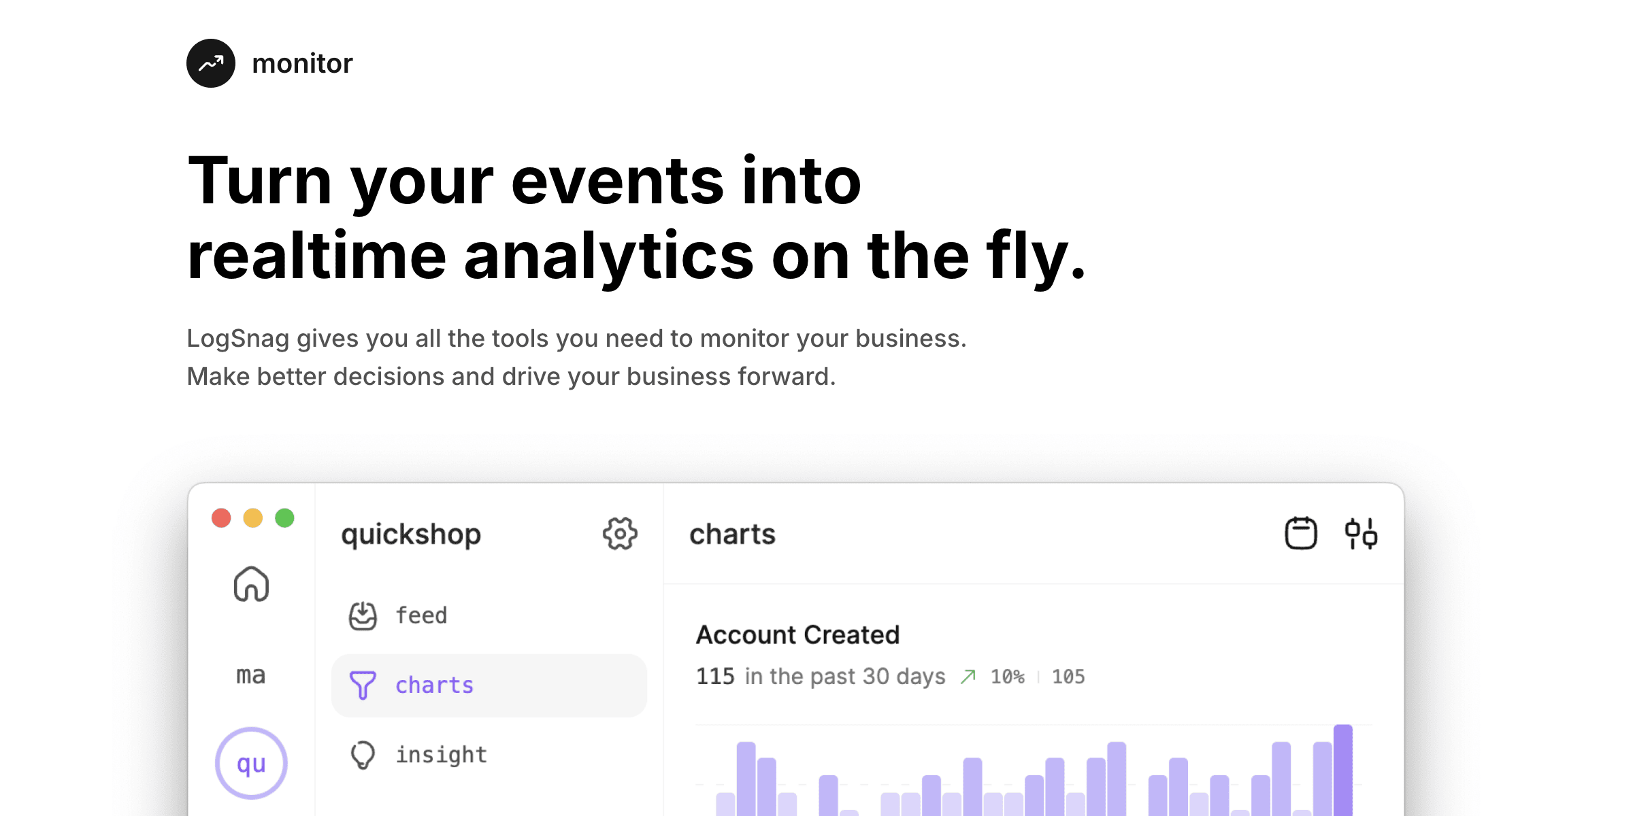
Task: Switch to the 'ma' project
Action: 251,675
